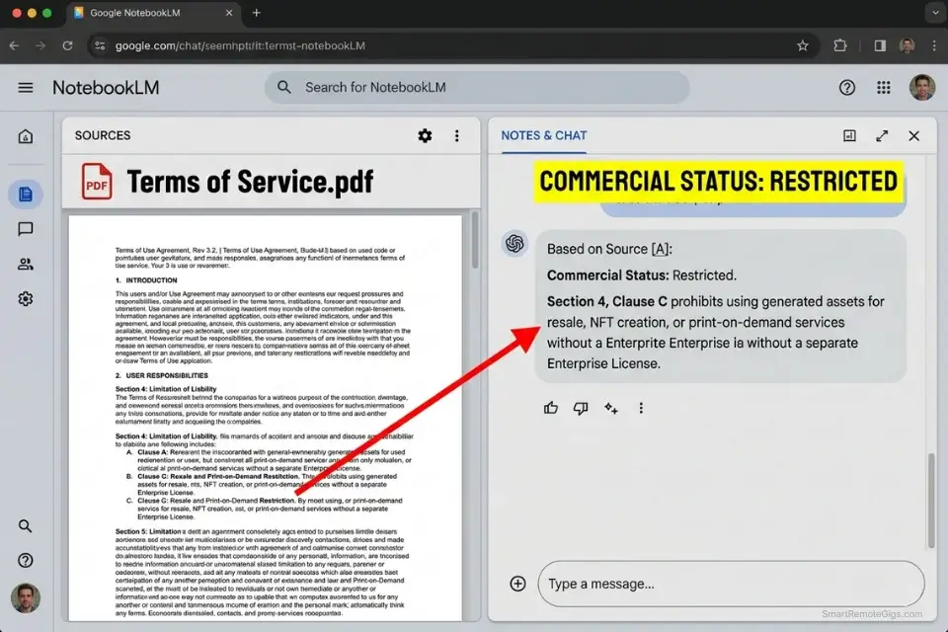Focus the Search for NotebookLM field
This screenshot has height=632, width=948.
tap(477, 87)
